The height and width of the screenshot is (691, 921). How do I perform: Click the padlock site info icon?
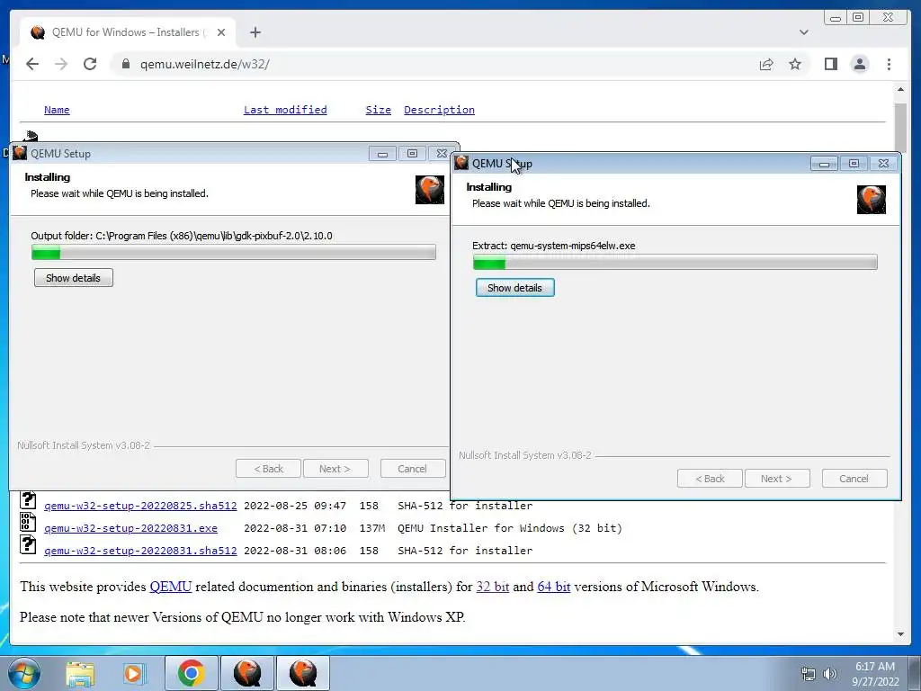coord(126,64)
